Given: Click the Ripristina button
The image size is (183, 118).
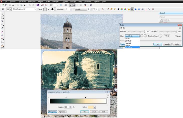Looking at the screenshot, I should pos(62,112).
